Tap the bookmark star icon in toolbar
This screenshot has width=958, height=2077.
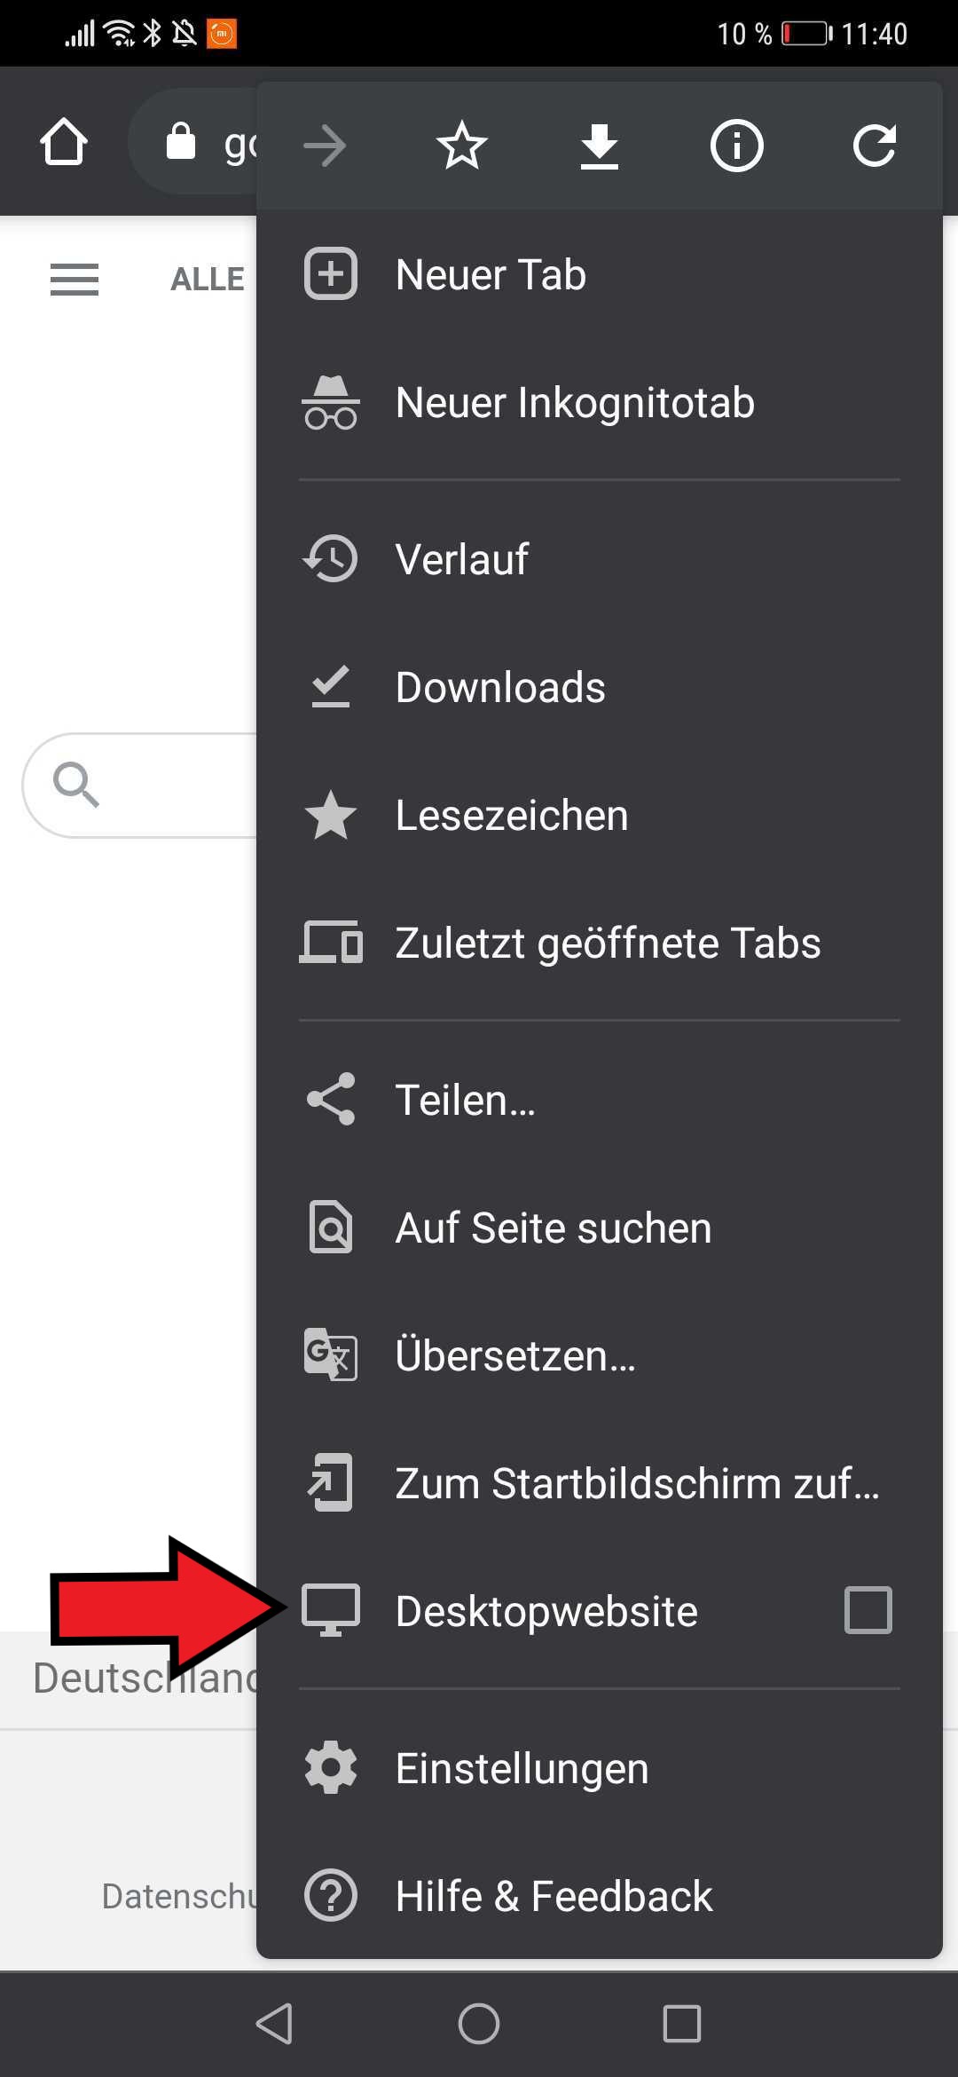(462, 146)
